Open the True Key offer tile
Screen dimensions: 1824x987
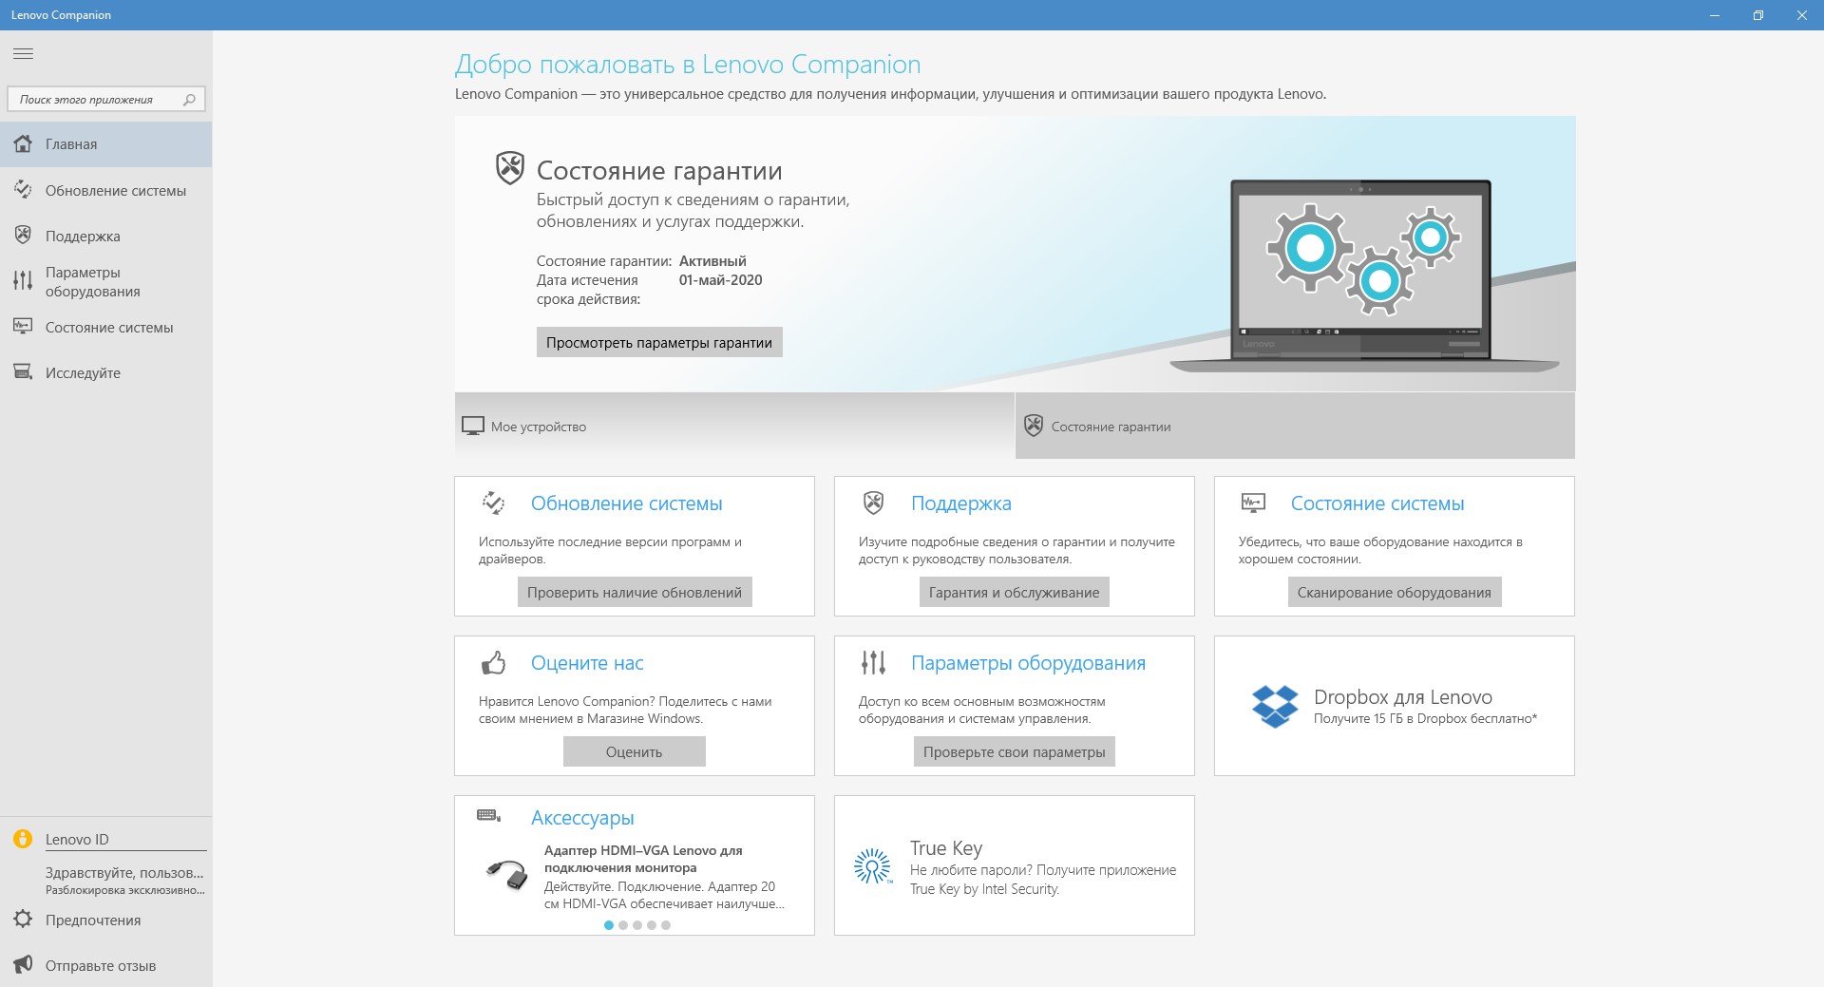pos(1015,865)
